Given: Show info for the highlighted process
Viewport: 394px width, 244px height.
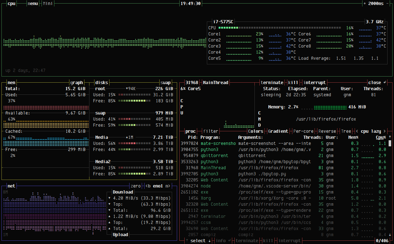Looking at the screenshot, I should point(221,240).
